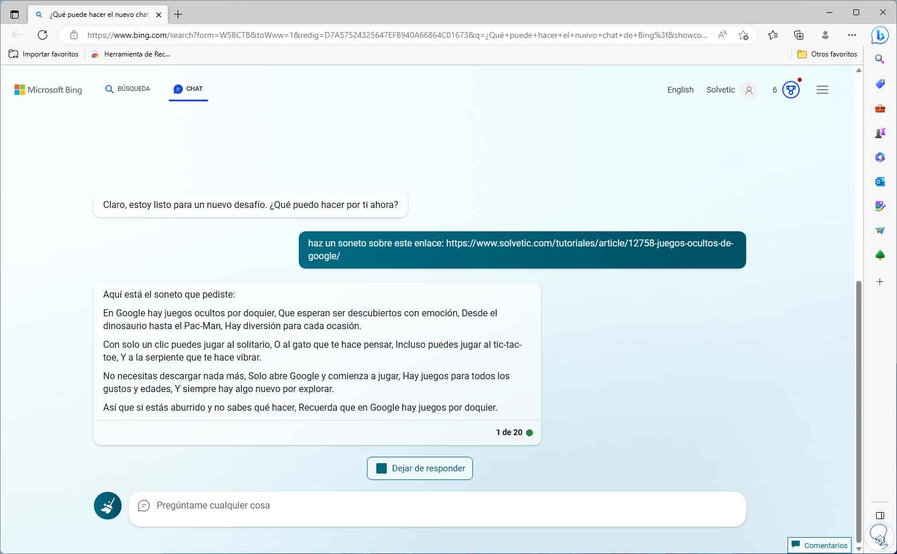
Task: Open a new browser tab
Action: pyautogui.click(x=178, y=15)
